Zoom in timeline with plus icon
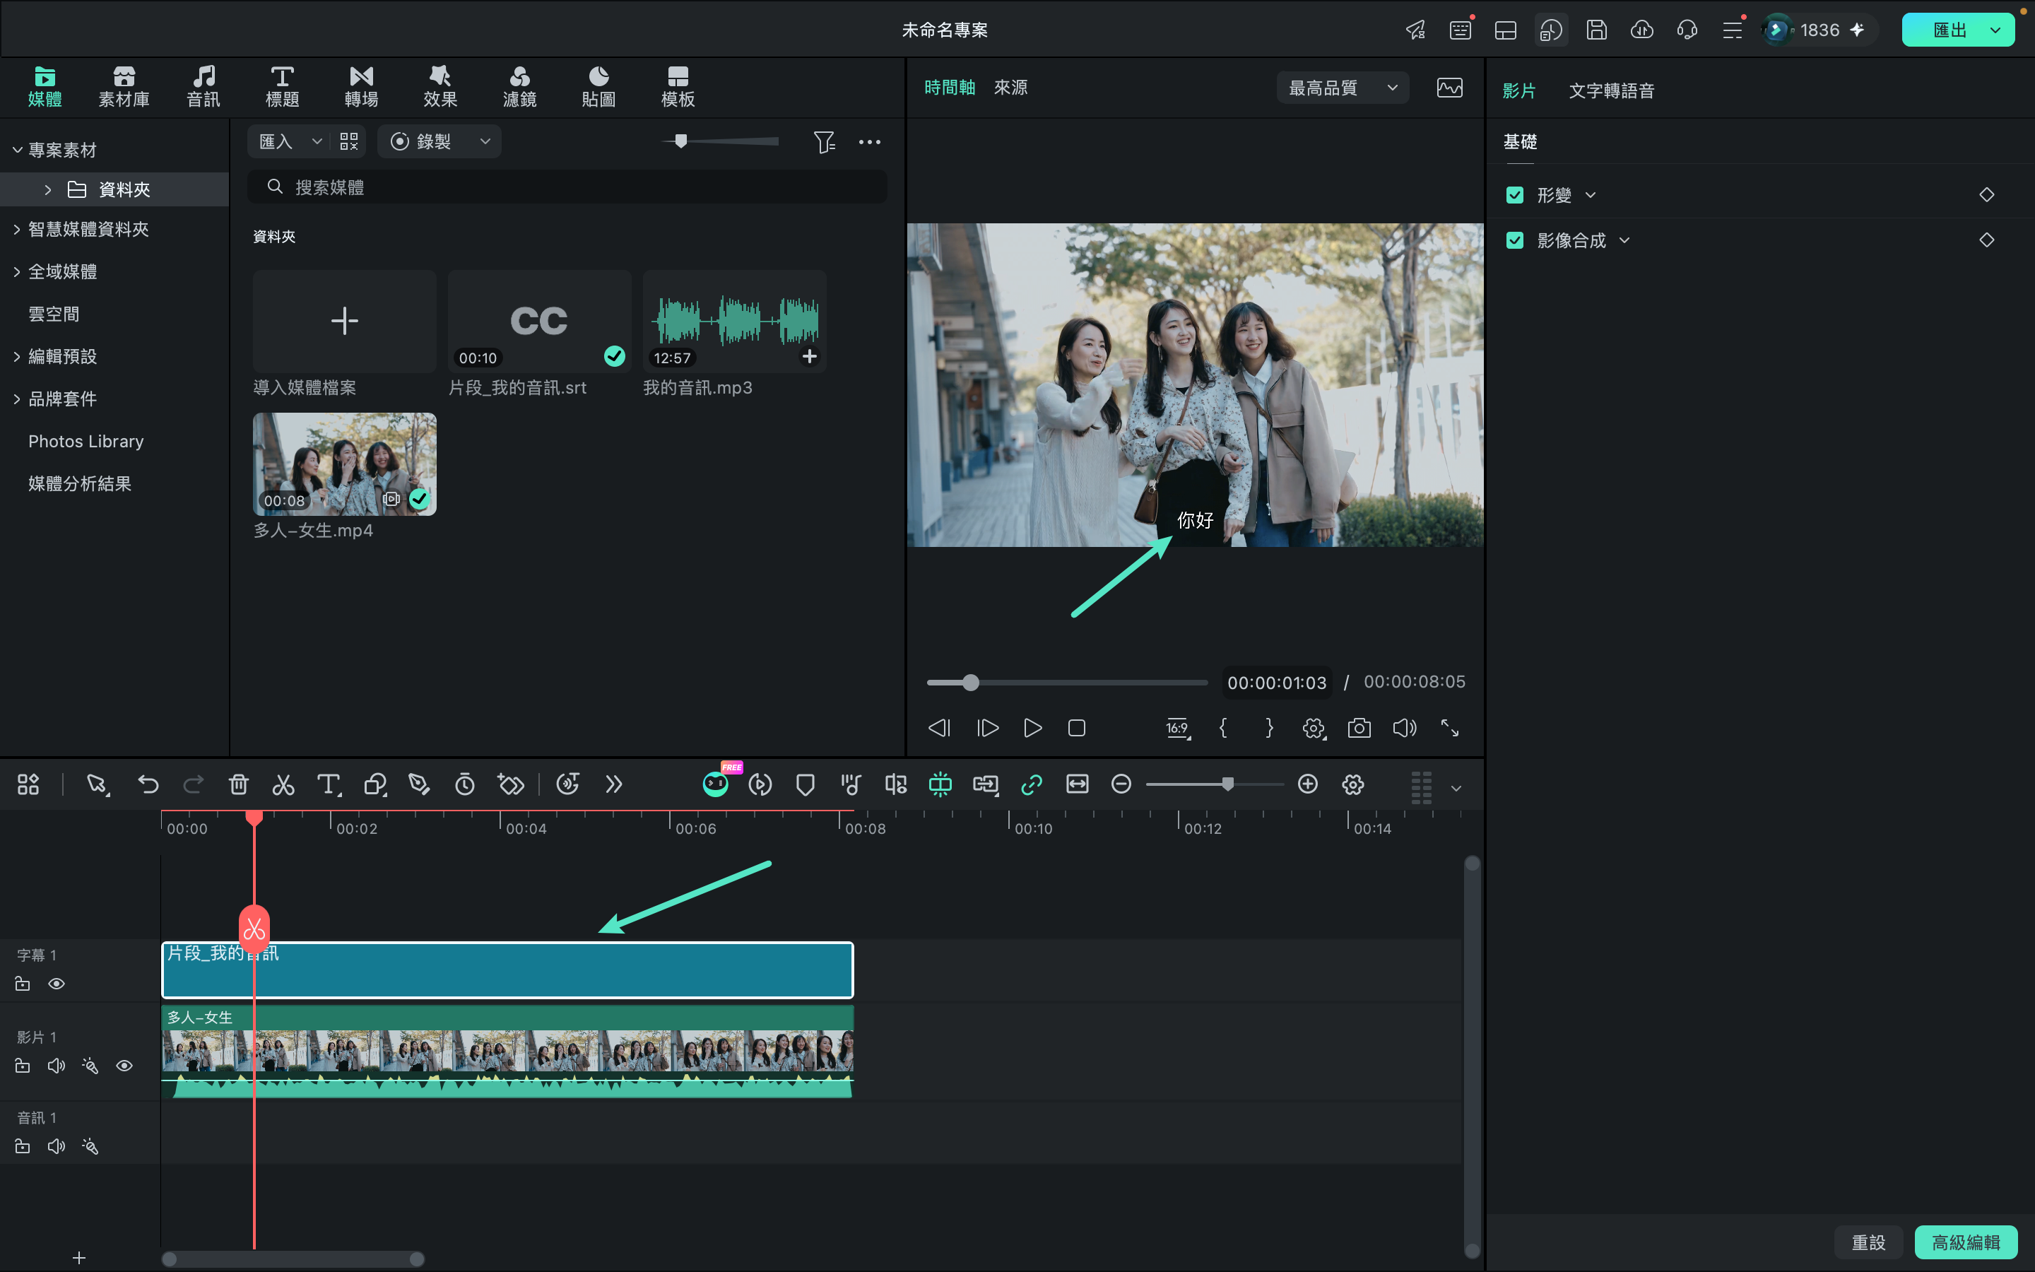This screenshot has width=2035, height=1272. (x=1308, y=784)
